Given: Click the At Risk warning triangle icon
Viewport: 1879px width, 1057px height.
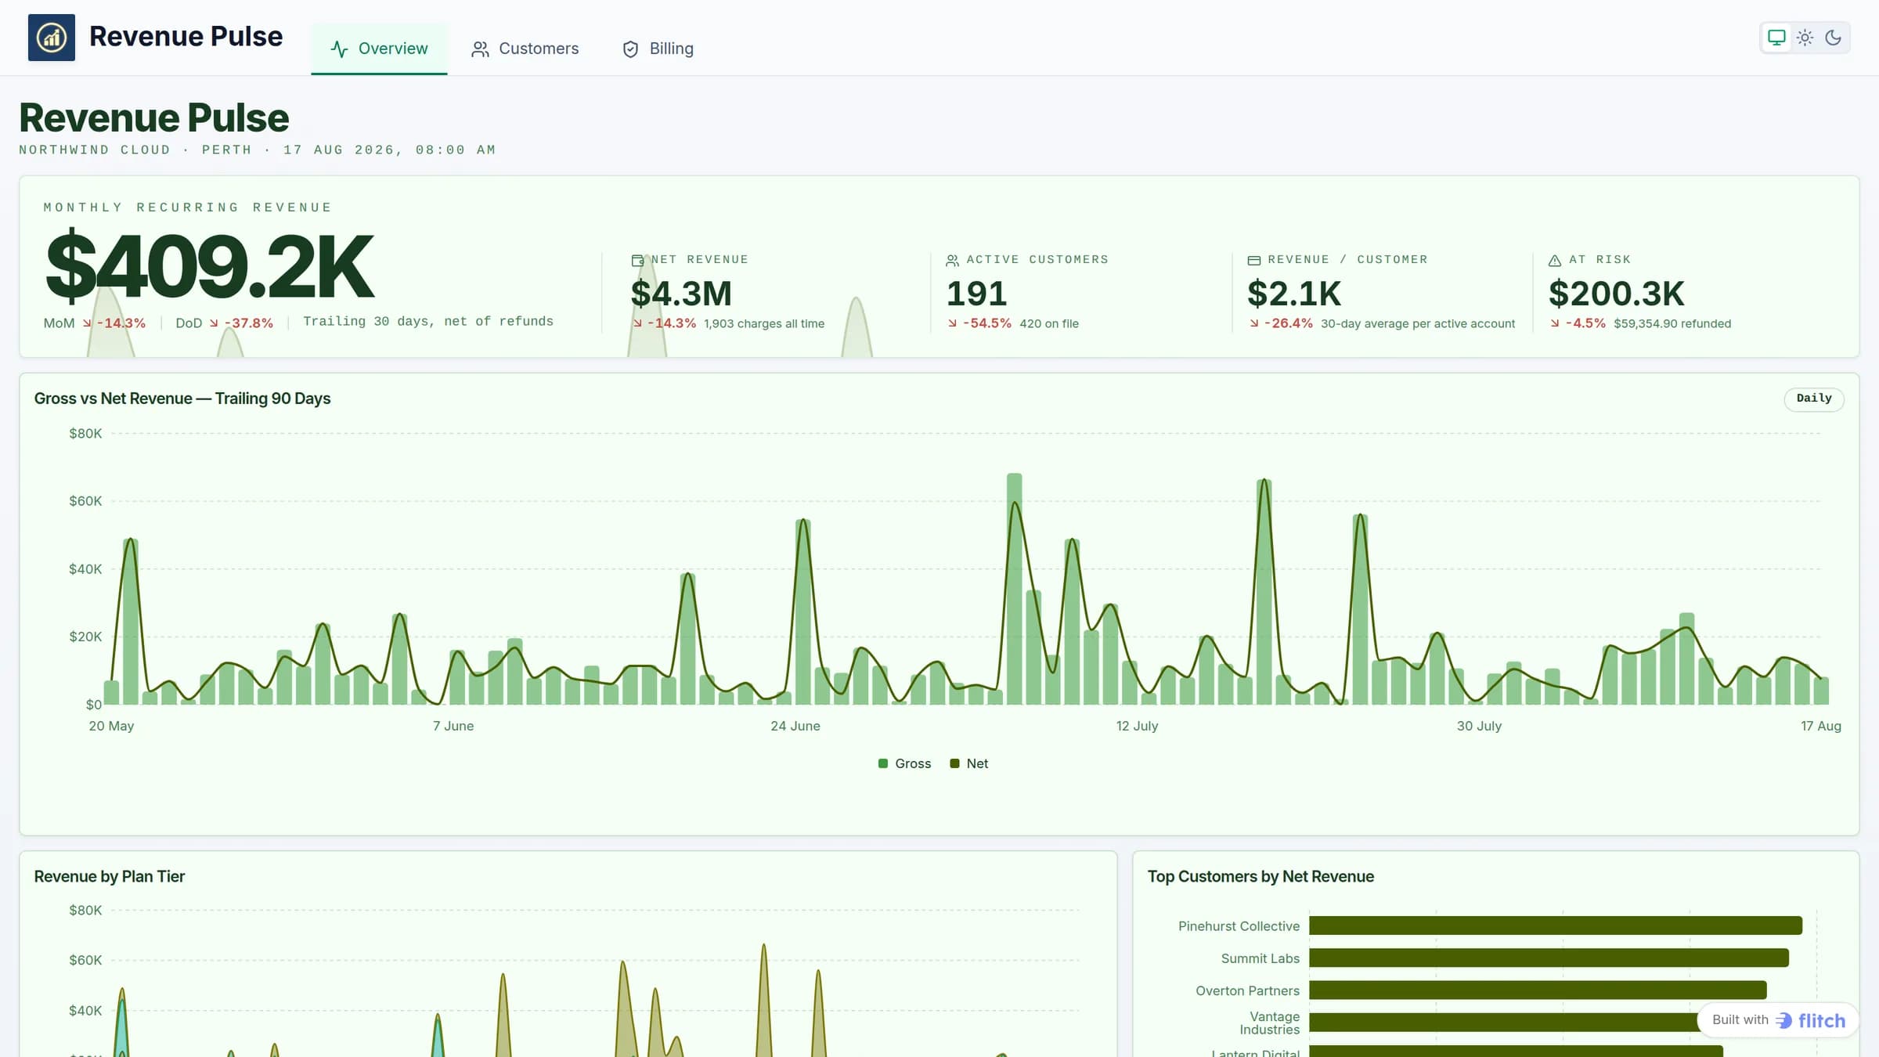Looking at the screenshot, I should point(1555,260).
